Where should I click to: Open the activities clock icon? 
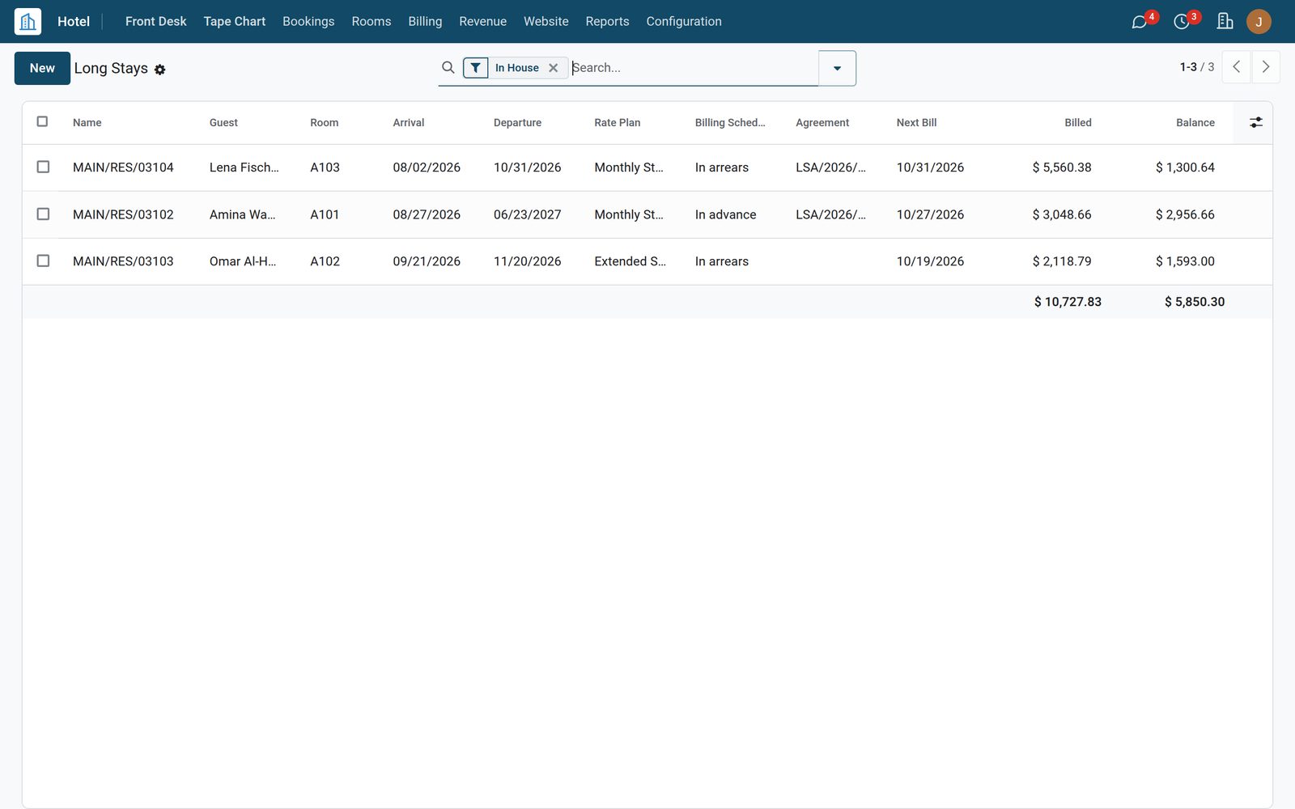click(x=1182, y=22)
